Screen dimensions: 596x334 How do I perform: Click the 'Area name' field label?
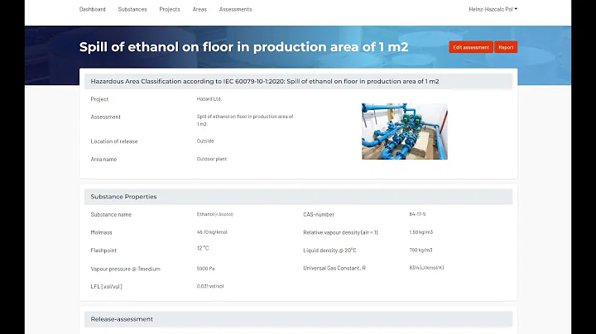click(x=103, y=159)
